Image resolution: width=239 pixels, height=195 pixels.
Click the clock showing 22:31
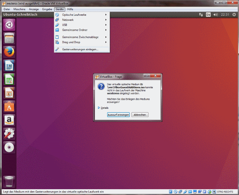[x=225, y=15]
